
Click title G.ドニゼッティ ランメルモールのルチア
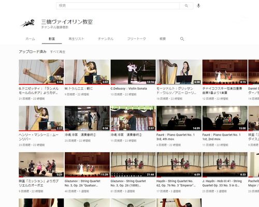pyautogui.click(x=39, y=91)
